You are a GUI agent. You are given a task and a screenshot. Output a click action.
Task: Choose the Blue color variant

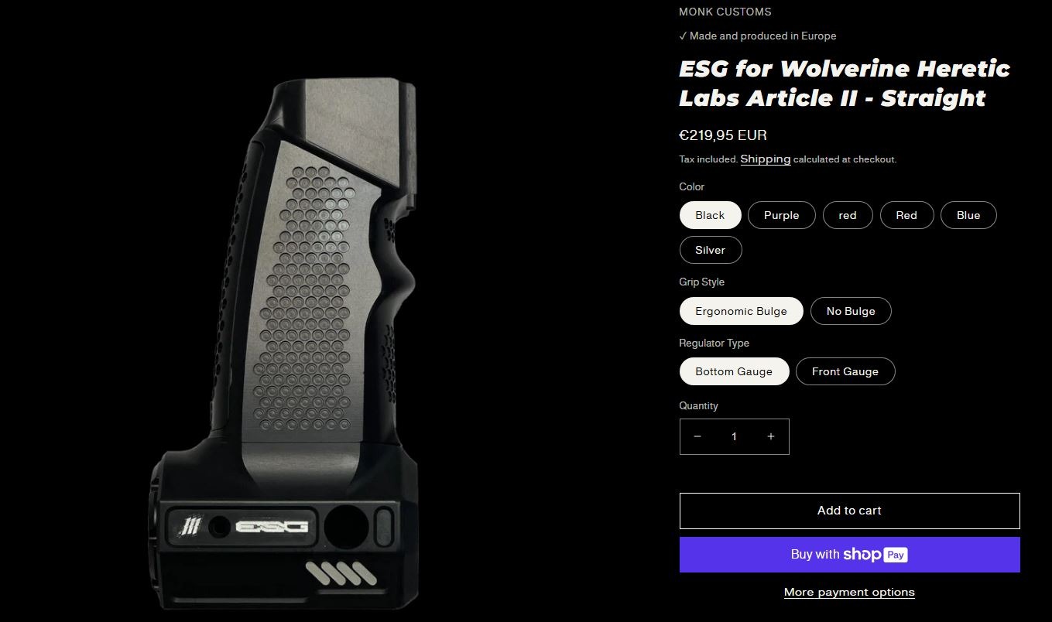(x=968, y=215)
